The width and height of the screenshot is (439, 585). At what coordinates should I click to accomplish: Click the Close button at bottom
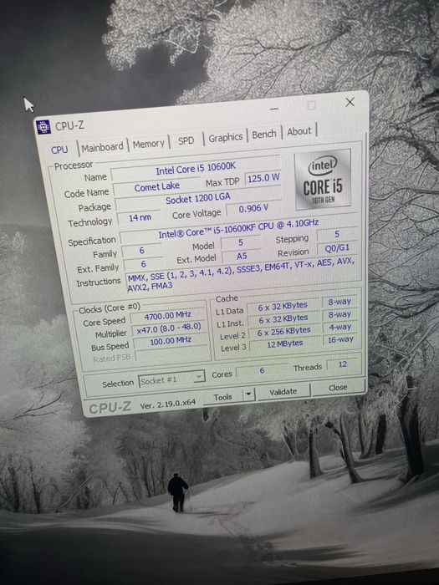[x=338, y=388]
